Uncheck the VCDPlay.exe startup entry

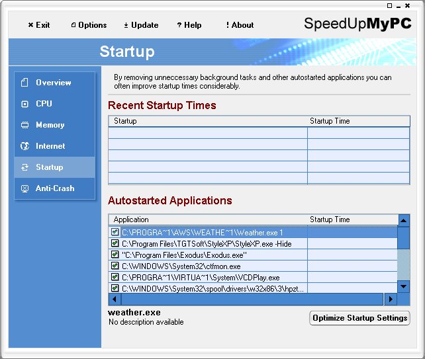click(x=115, y=277)
